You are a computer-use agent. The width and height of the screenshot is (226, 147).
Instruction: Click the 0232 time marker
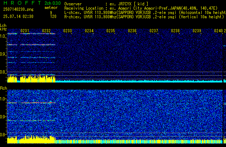coord(46,31)
